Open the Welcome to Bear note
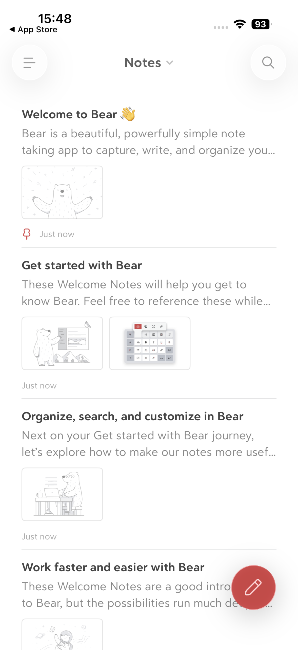The image size is (298, 650). (x=69, y=115)
